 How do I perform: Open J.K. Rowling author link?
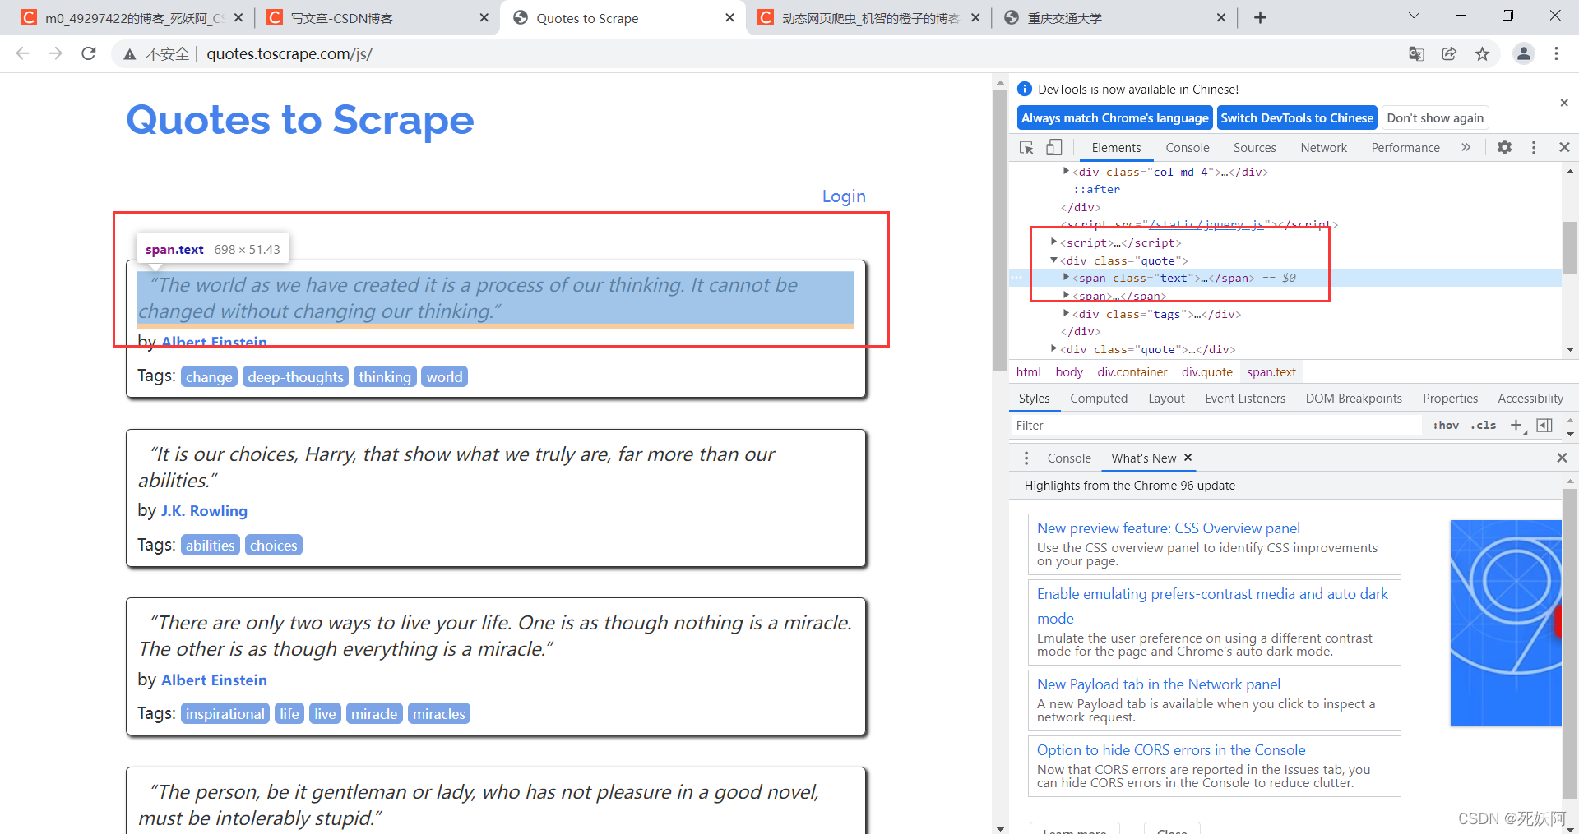click(x=204, y=510)
